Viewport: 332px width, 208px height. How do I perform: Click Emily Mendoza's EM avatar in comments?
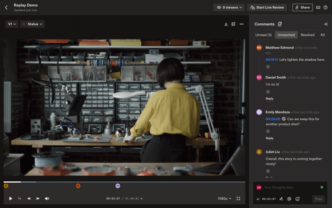click(259, 112)
